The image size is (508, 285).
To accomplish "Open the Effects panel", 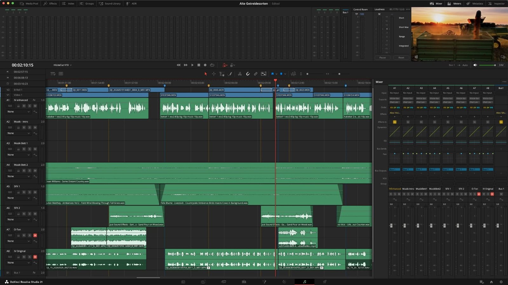I will tap(50, 3).
